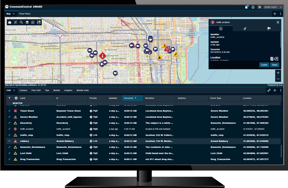Open the map search magnifier tool
288x188 pixels.
(x=21, y=22)
